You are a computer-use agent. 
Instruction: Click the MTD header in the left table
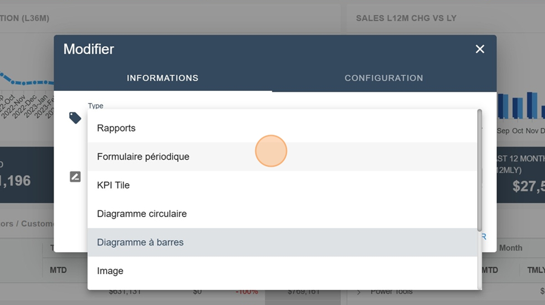click(58, 270)
